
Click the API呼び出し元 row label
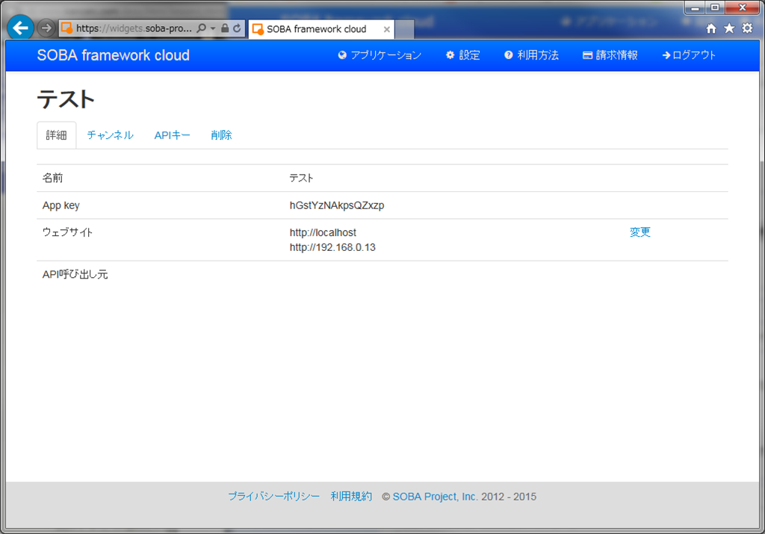[x=75, y=275]
